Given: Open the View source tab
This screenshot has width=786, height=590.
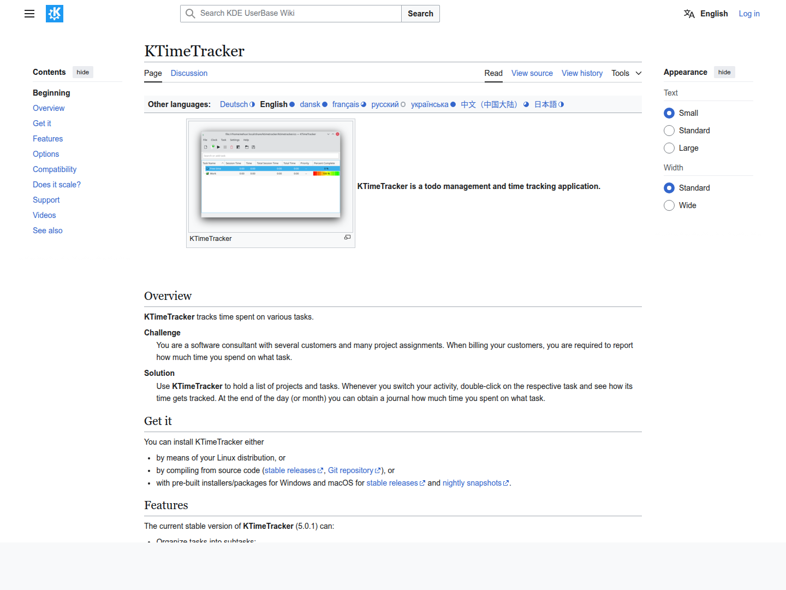Looking at the screenshot, I should coord(532,73).
